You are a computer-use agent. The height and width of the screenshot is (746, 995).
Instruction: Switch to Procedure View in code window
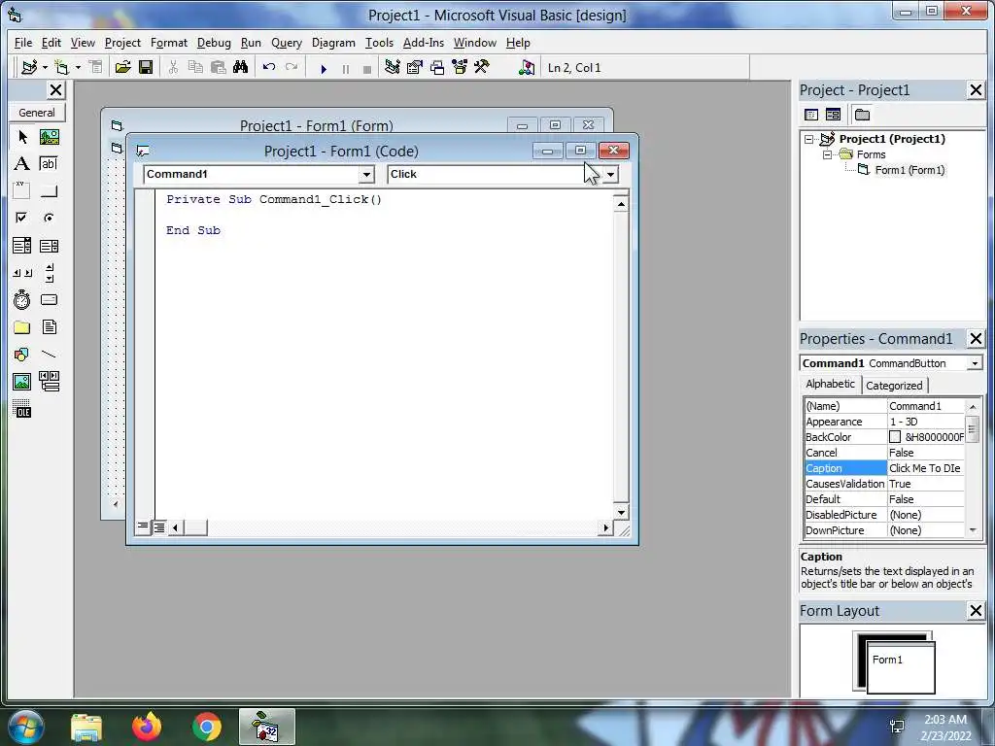(144, 526)
